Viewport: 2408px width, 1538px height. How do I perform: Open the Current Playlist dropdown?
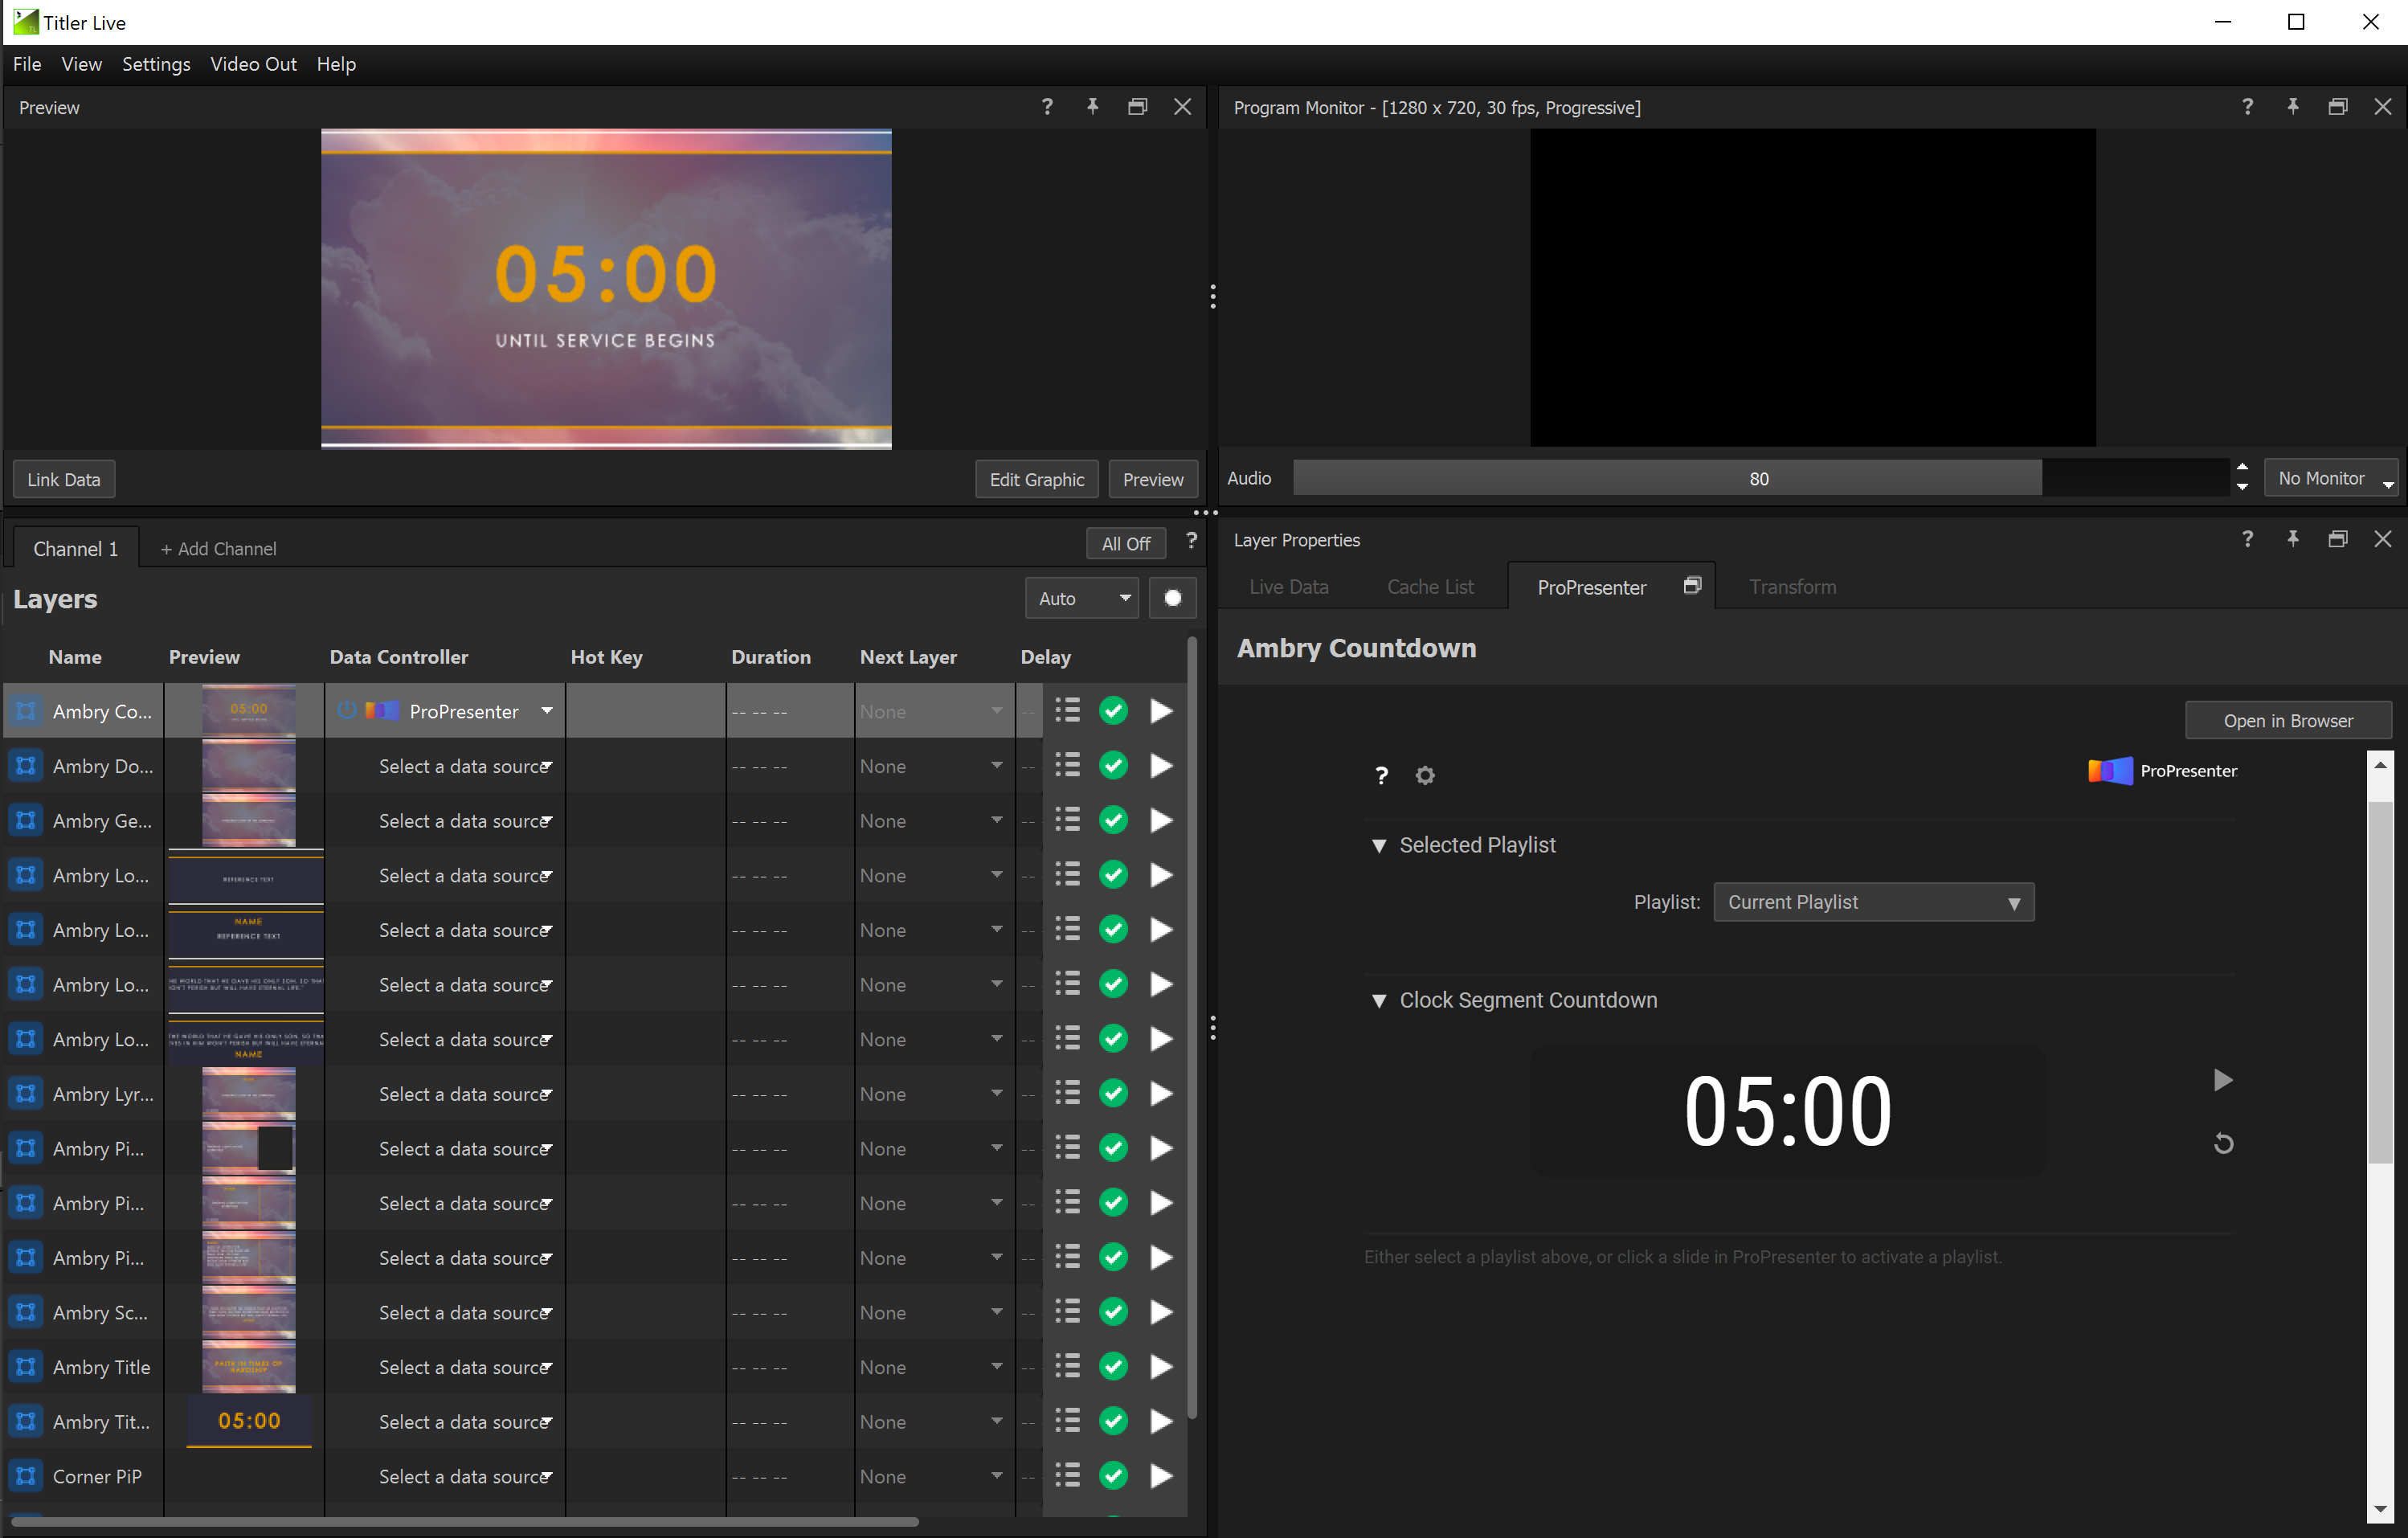tap(1873, 901)
